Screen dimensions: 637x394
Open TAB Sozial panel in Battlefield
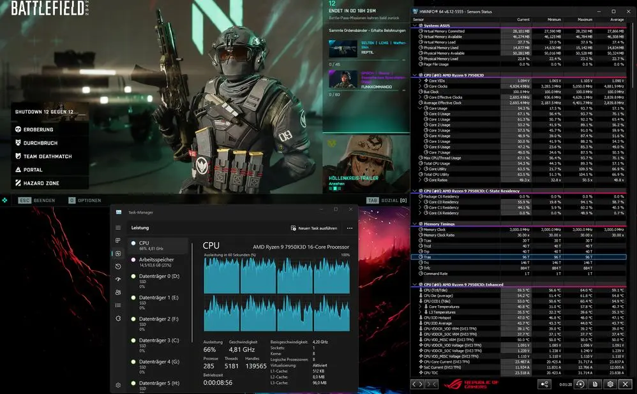387,200
